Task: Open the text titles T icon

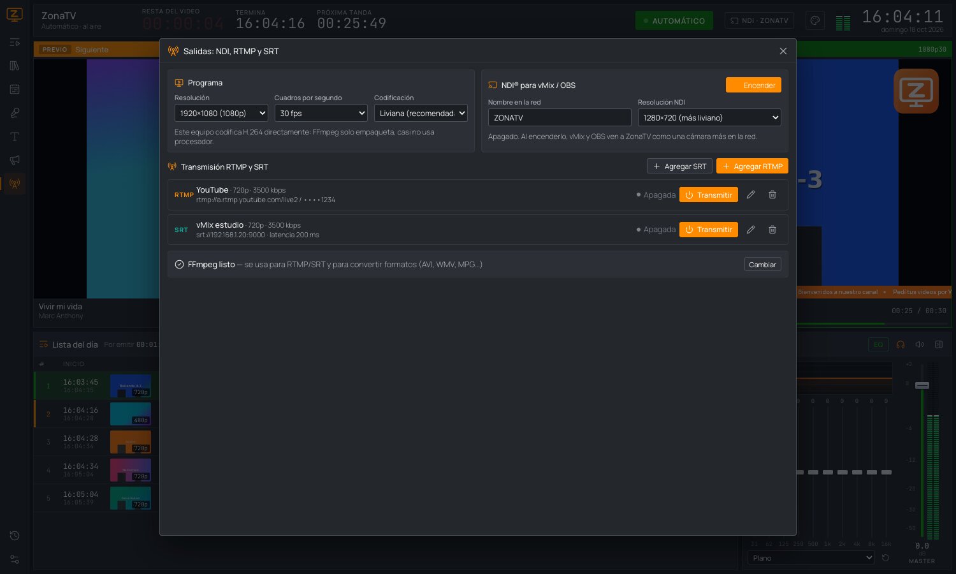Action: pos(15,136)
